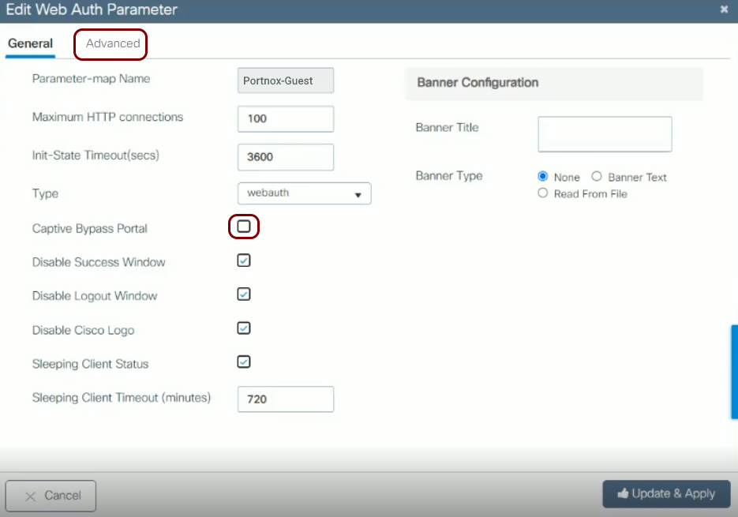Click the Parameter-map Name field
Viewport: 738px width, 517px height.
285,81
